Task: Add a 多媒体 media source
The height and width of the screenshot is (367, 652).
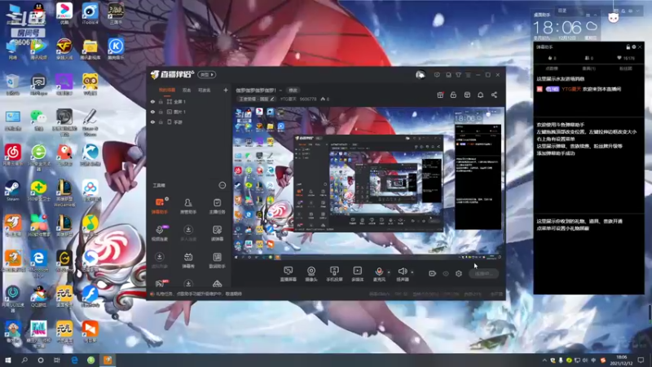Action: (357, 274)
